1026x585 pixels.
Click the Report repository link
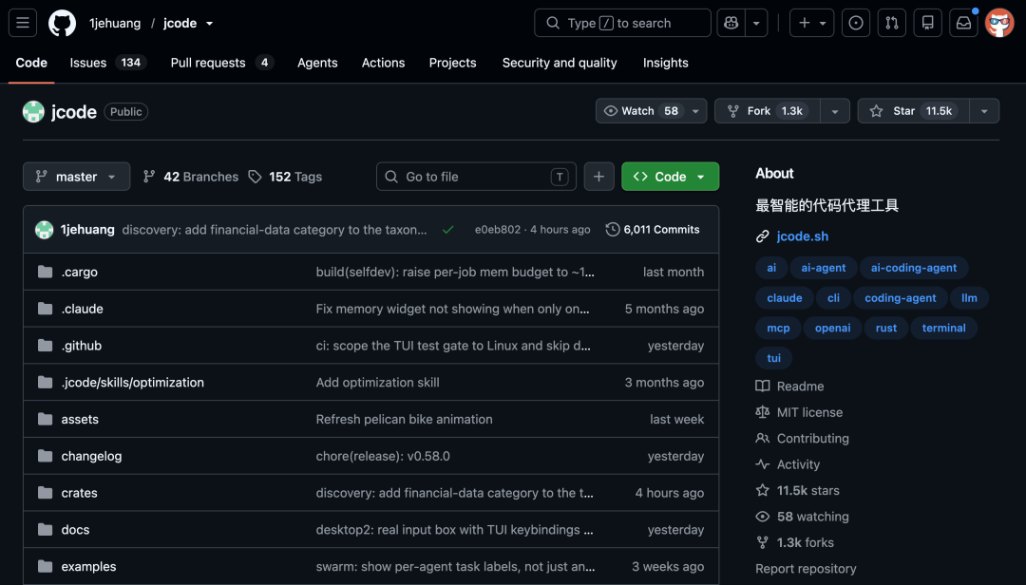click(x=806, y=569)
